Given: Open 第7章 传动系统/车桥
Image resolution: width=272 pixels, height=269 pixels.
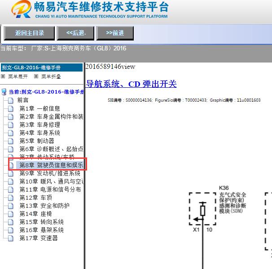Looking at the screenshot, I should point(47,157).
